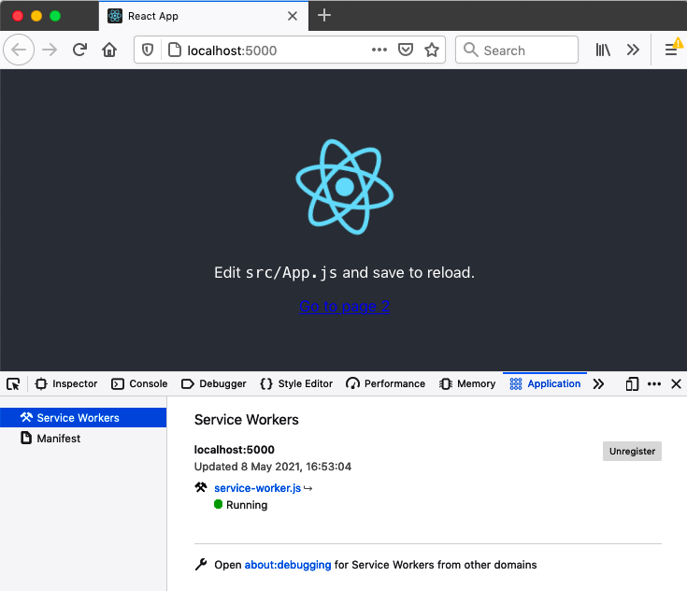
Task: Switch to the Console tab
Action: (x=139, y=383)
